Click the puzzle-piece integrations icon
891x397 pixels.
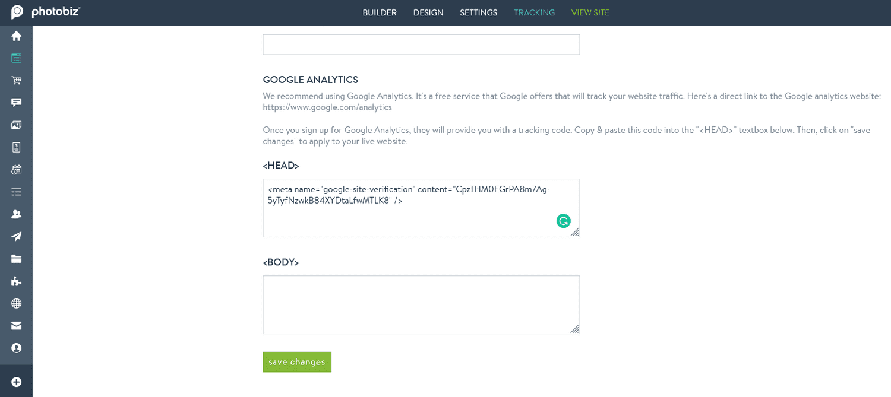[x=16, y=280]
